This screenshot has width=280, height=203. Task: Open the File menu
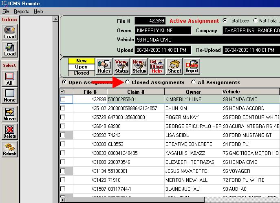(6, 11)
